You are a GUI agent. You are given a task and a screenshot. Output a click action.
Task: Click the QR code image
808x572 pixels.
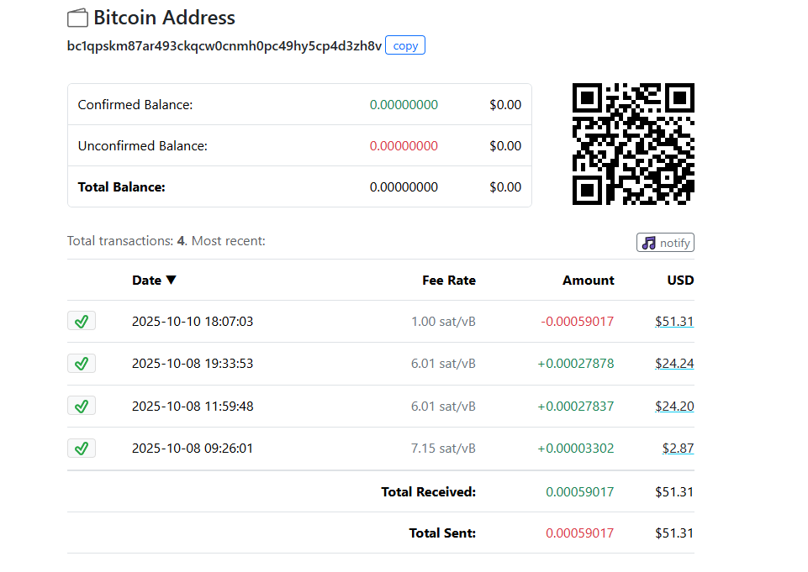tap(633, 144)
